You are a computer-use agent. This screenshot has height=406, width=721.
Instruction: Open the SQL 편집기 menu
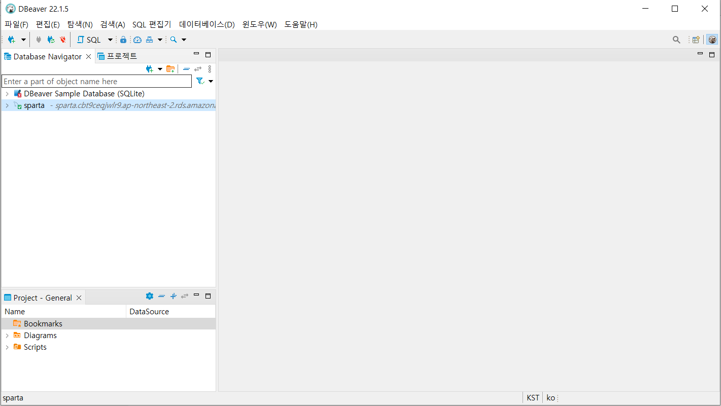[152, 24]
